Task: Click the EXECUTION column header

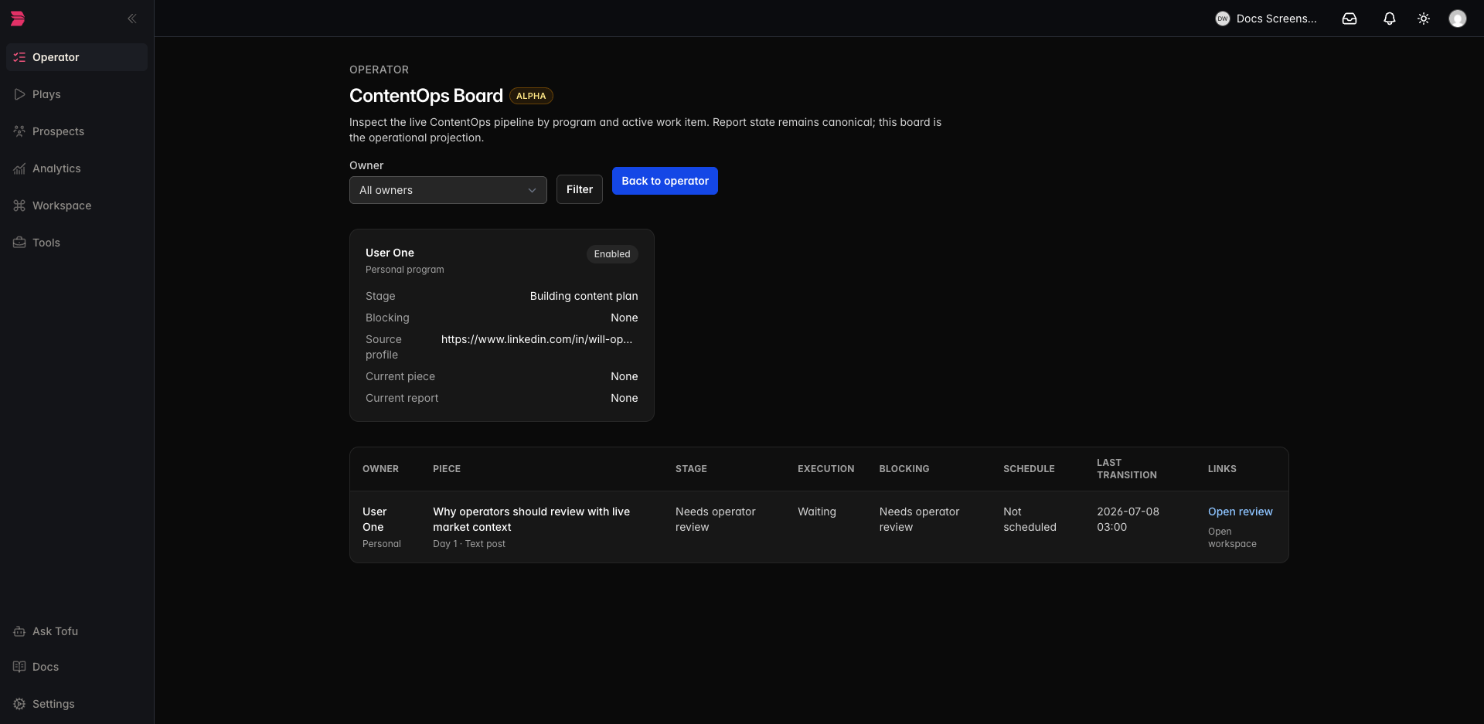Action: click(x=825, y=469)
